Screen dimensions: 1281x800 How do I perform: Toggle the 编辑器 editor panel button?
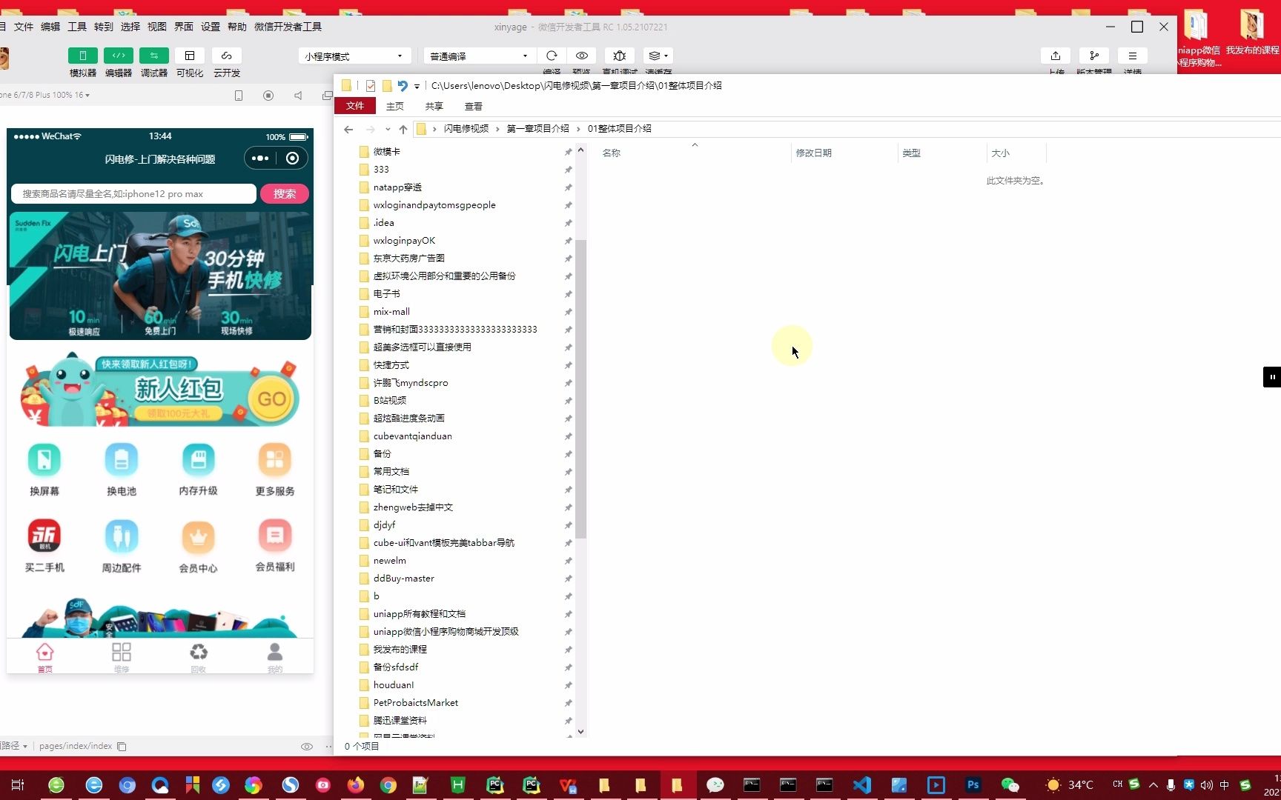[119, 56]
